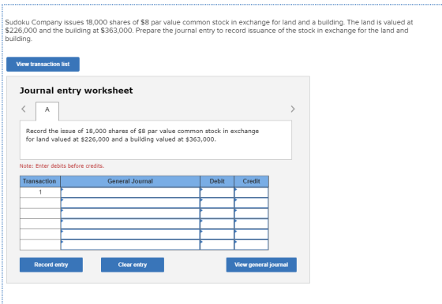The image size is (442, 304).
Task: Select fourth row General Journal account field
Action: point(130,224)
